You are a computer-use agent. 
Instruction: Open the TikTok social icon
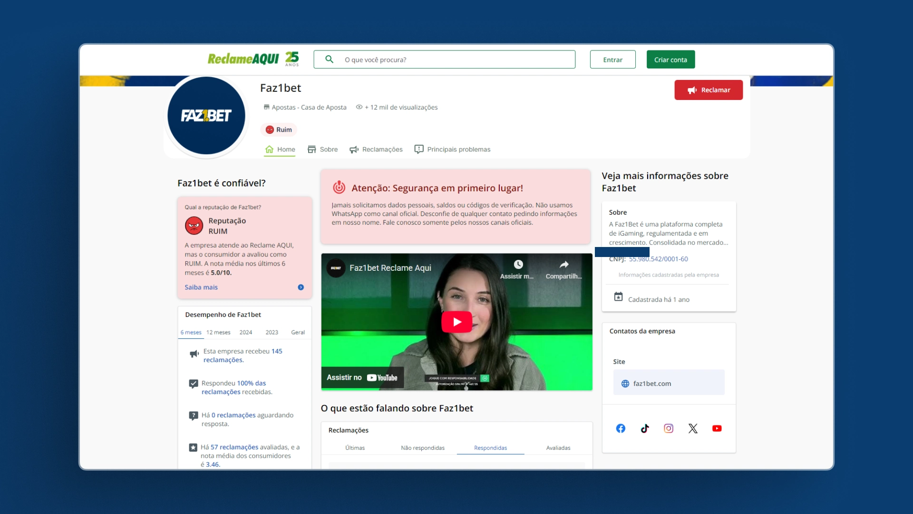coord(645,428)
